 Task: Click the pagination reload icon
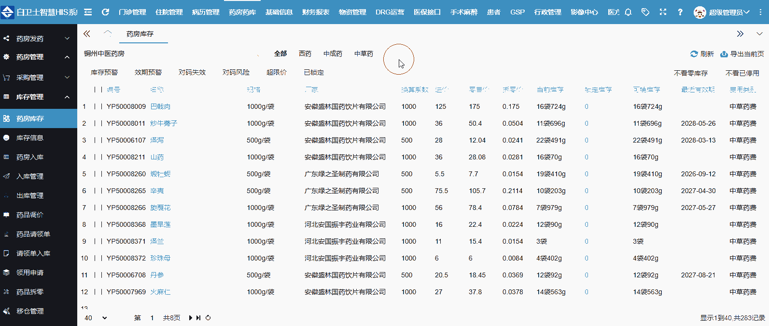click(x=208, y=318)
